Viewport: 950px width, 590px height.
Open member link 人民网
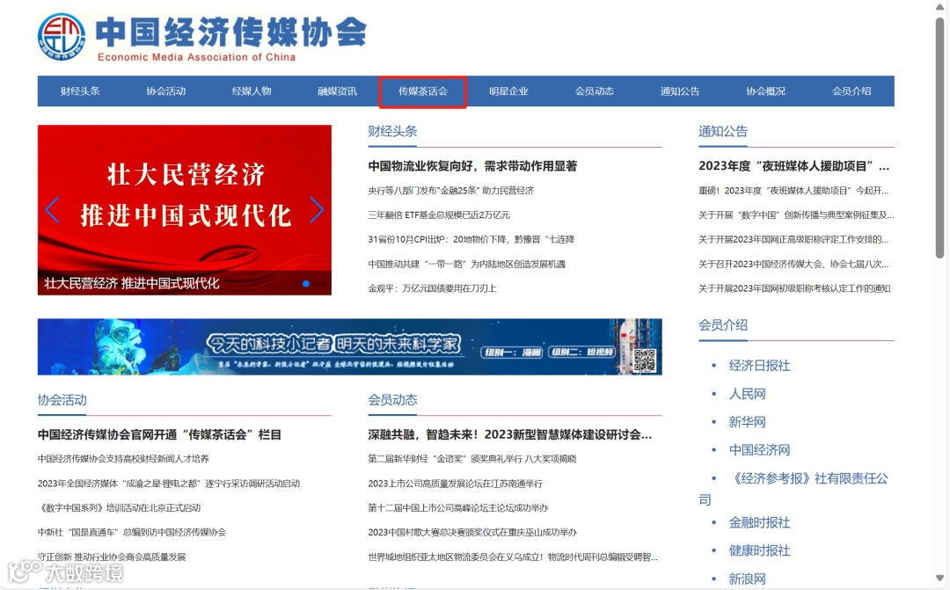[x=747, y=394]
